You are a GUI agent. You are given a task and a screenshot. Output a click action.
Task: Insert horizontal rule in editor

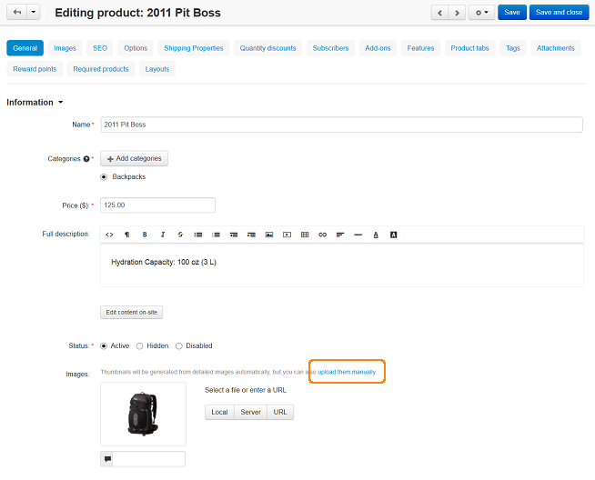point(358,235)
